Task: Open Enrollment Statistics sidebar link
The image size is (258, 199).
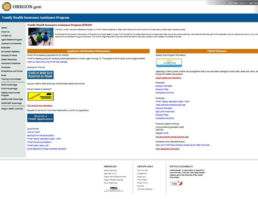Action: [10, 51]
